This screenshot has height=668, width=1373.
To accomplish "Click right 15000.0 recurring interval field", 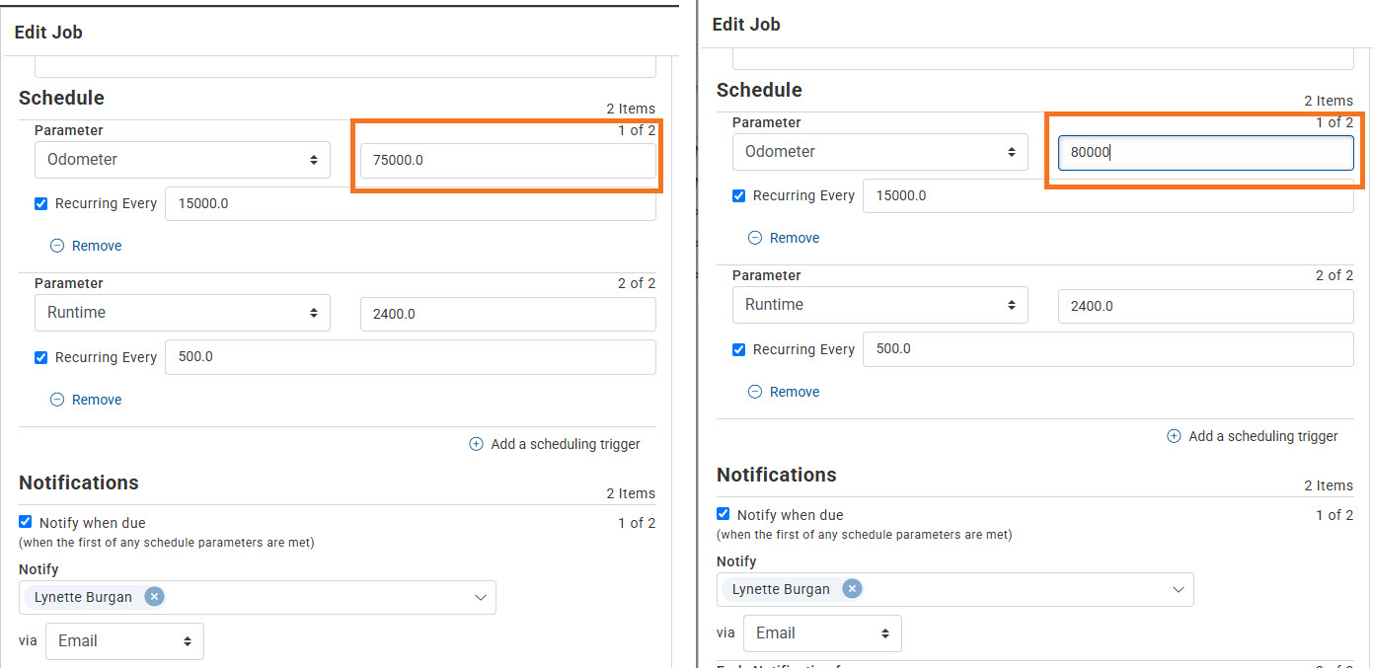I will 1108,195.
